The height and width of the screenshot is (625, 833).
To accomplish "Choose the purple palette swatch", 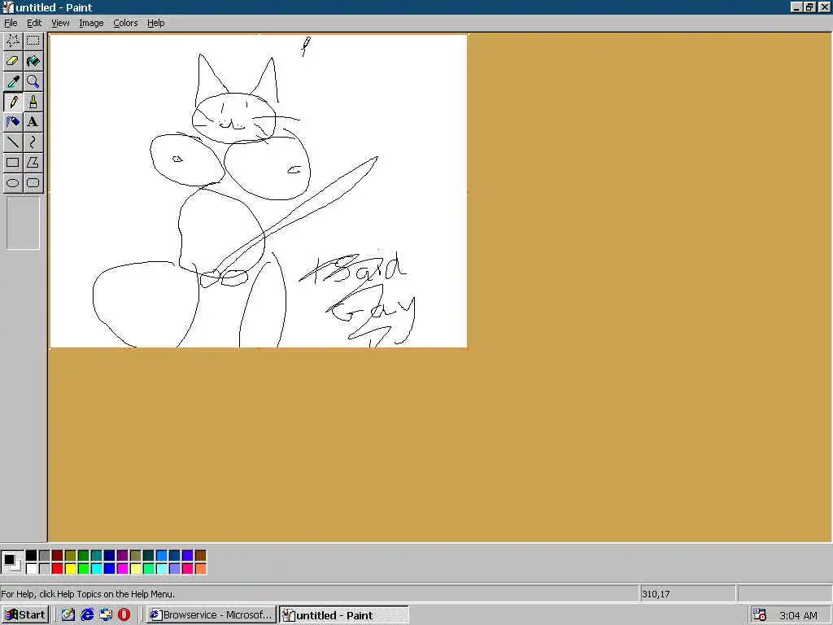I will pos(122,555).
